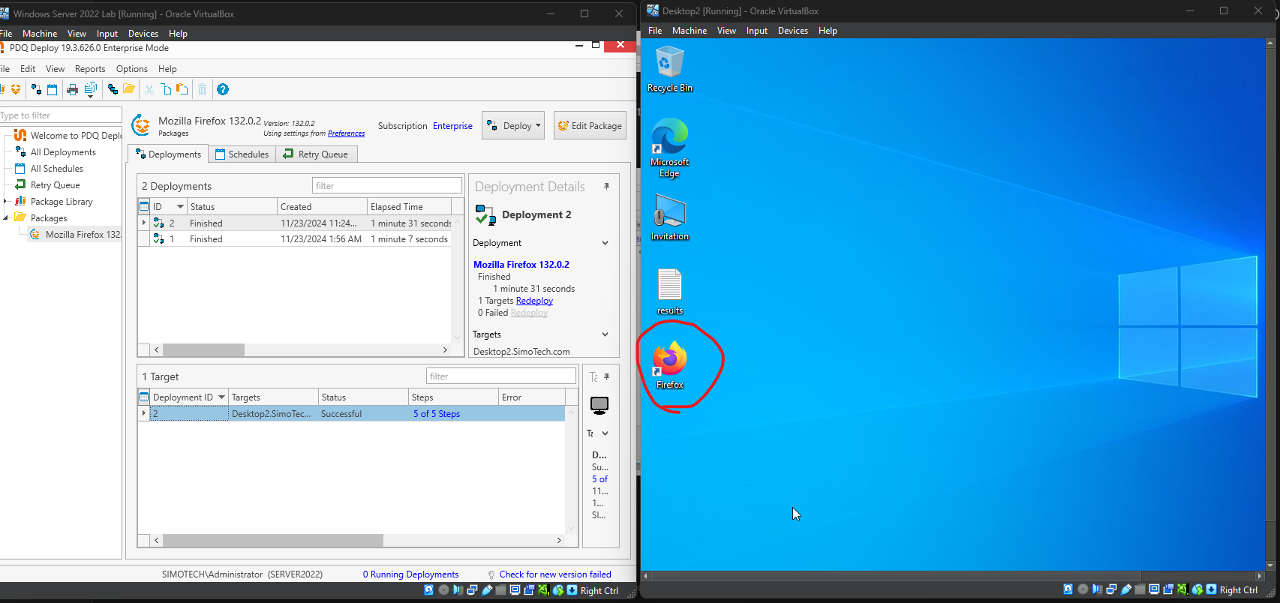The image size is (1280, 603).
Task: Open Input menu in Desktop2 VirtualBox window
Action: click(x=757, y=31)
